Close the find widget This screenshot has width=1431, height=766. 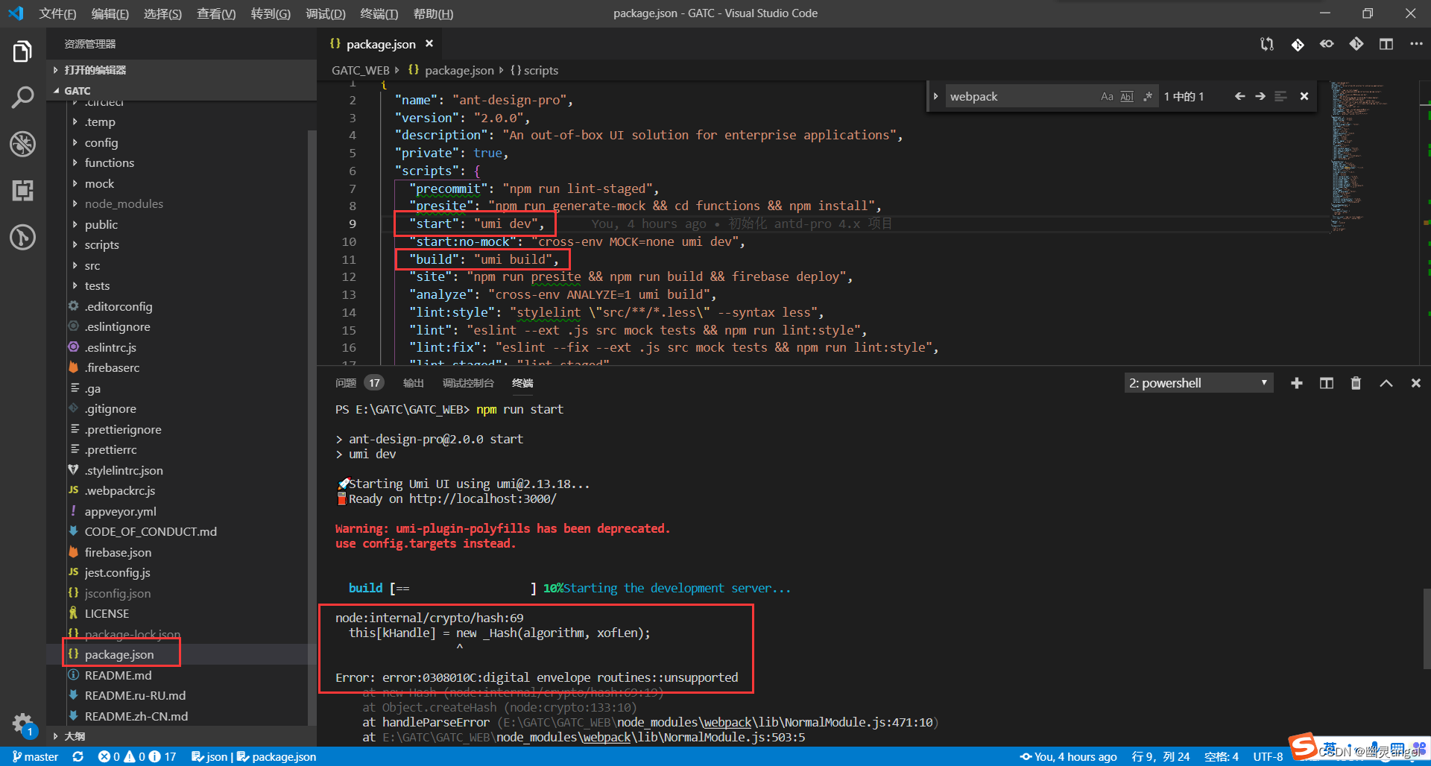(x=1304, y=96)
